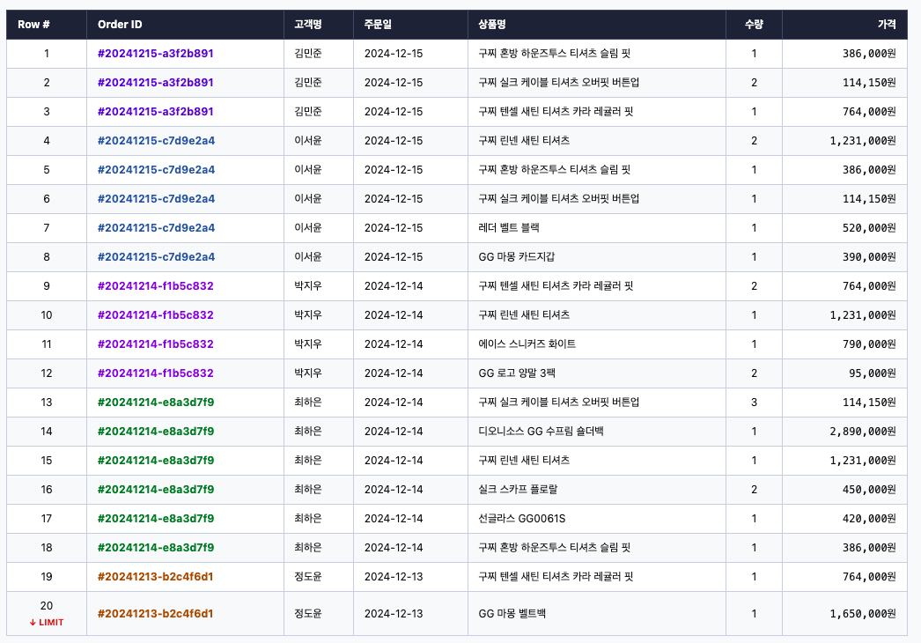Click row number 14 cell
Screen dimensions: 921x643
coord(47,432)
